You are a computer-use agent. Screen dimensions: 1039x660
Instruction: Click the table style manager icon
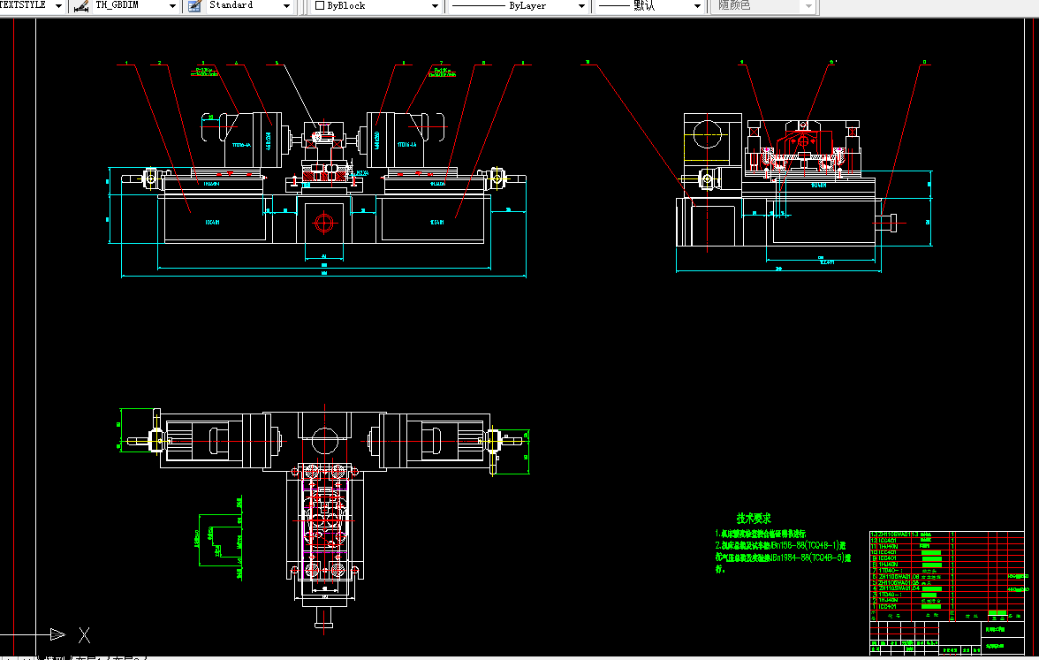tap(194, 6)
